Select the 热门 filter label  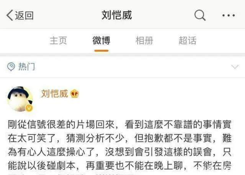(27, 66)
